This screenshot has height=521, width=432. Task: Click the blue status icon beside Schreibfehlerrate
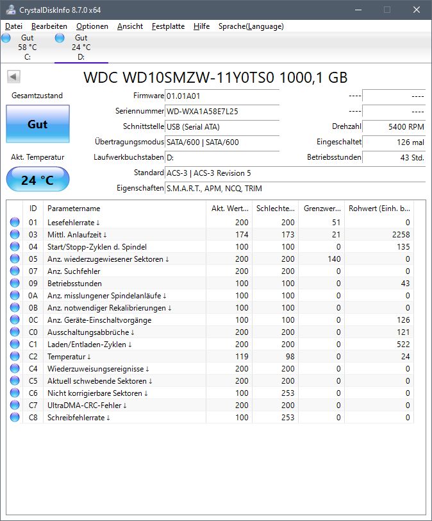pos(14,418)
